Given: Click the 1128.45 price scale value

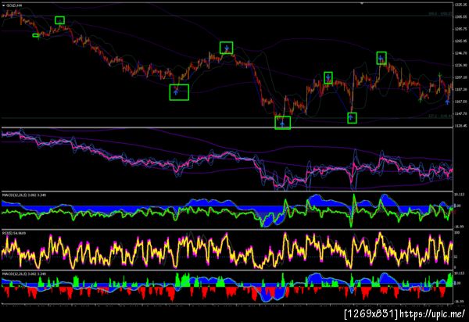Looking at the screenshot, I should [460, 126].
